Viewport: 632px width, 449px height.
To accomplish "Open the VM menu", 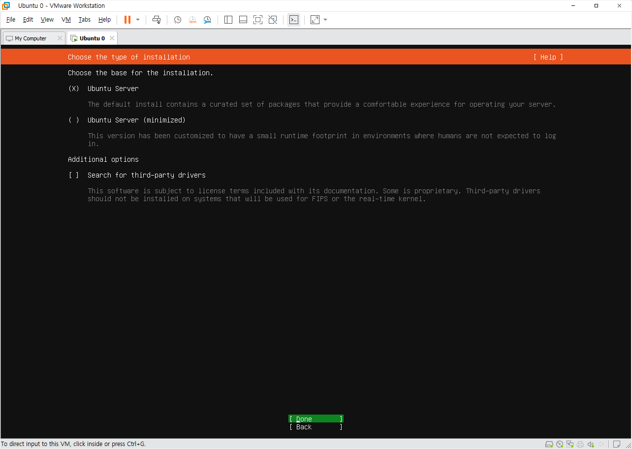I will [x=66, y=20].
